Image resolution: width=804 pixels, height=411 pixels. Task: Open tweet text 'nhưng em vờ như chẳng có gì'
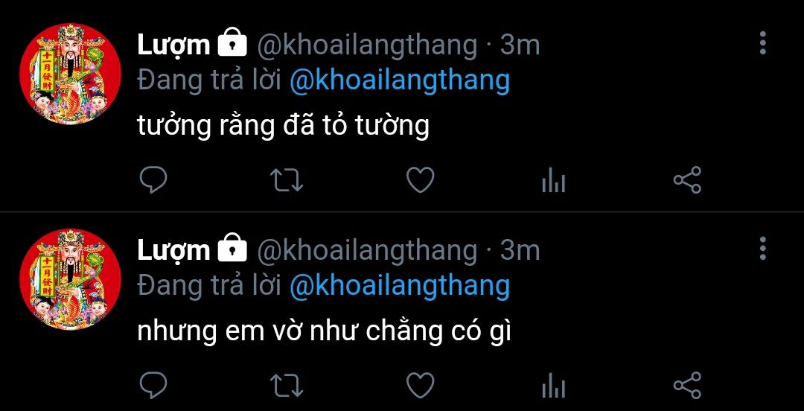click(325, 331)
